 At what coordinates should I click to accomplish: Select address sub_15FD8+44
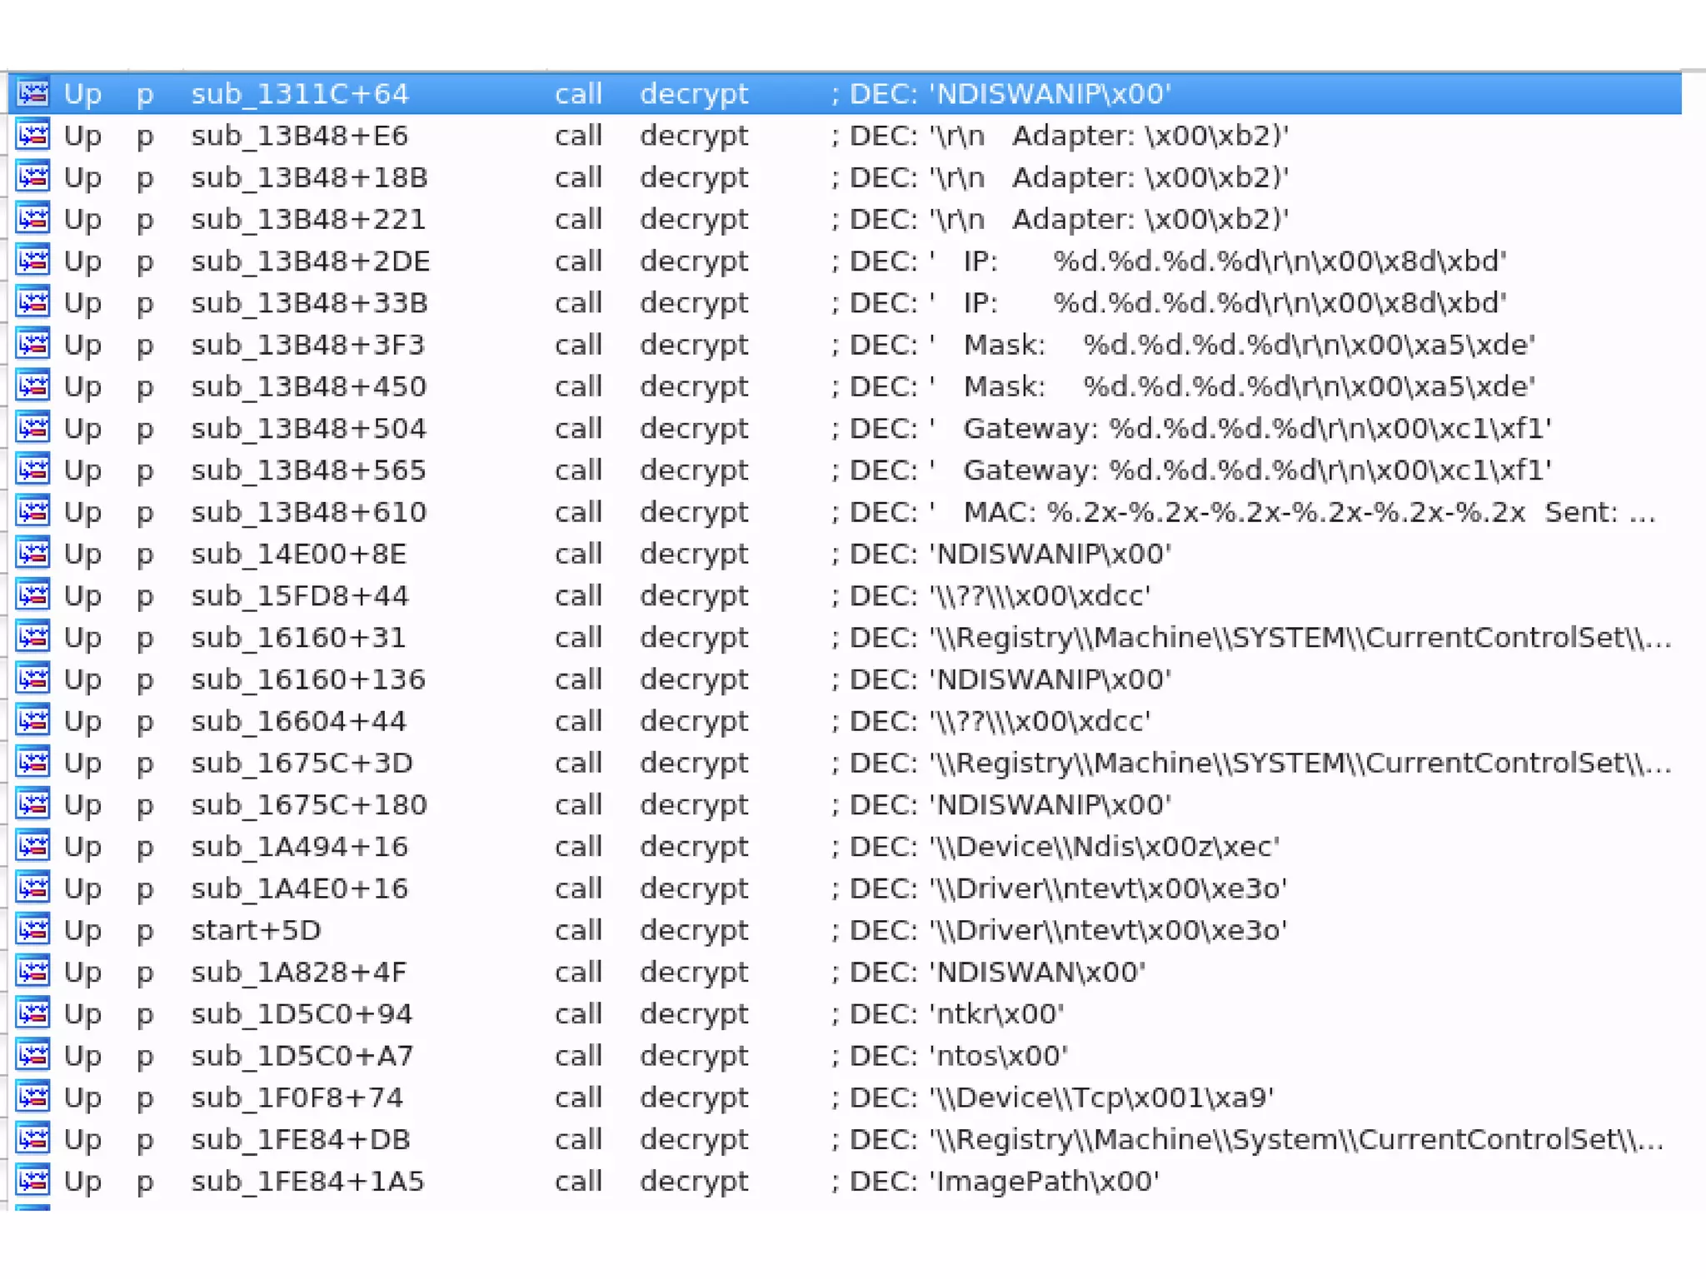300,595
